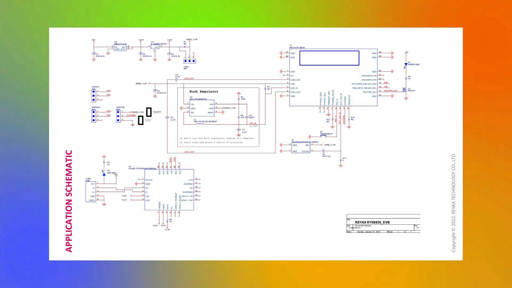Click the U1 REYAX RYS8830 module label
The height and width of the screenshot is (288, 512).
pos(297,47)
